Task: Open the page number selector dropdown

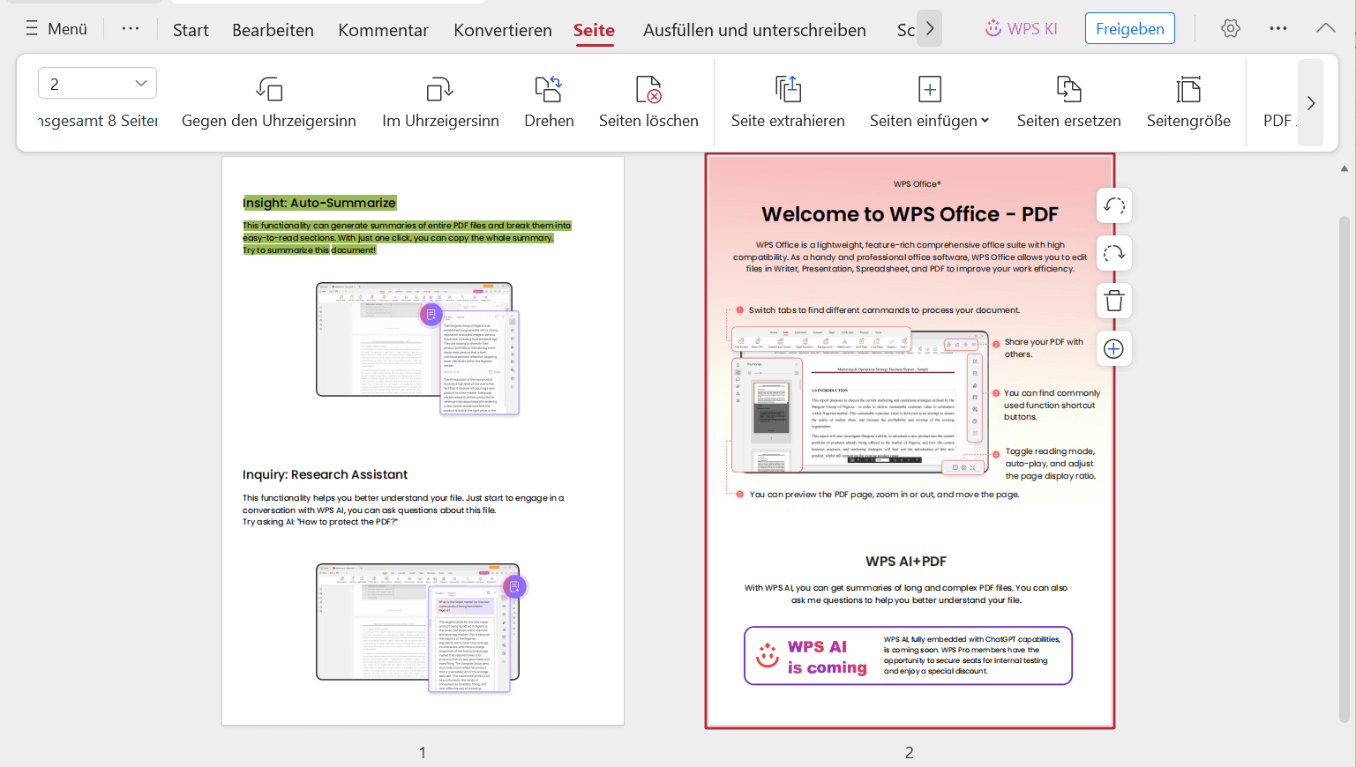Action: [97, 82]
